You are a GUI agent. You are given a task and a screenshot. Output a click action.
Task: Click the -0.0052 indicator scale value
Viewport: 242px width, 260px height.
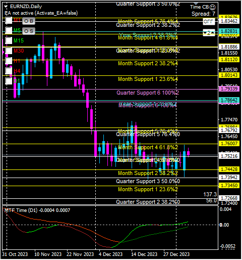click(x=227, y=246)
